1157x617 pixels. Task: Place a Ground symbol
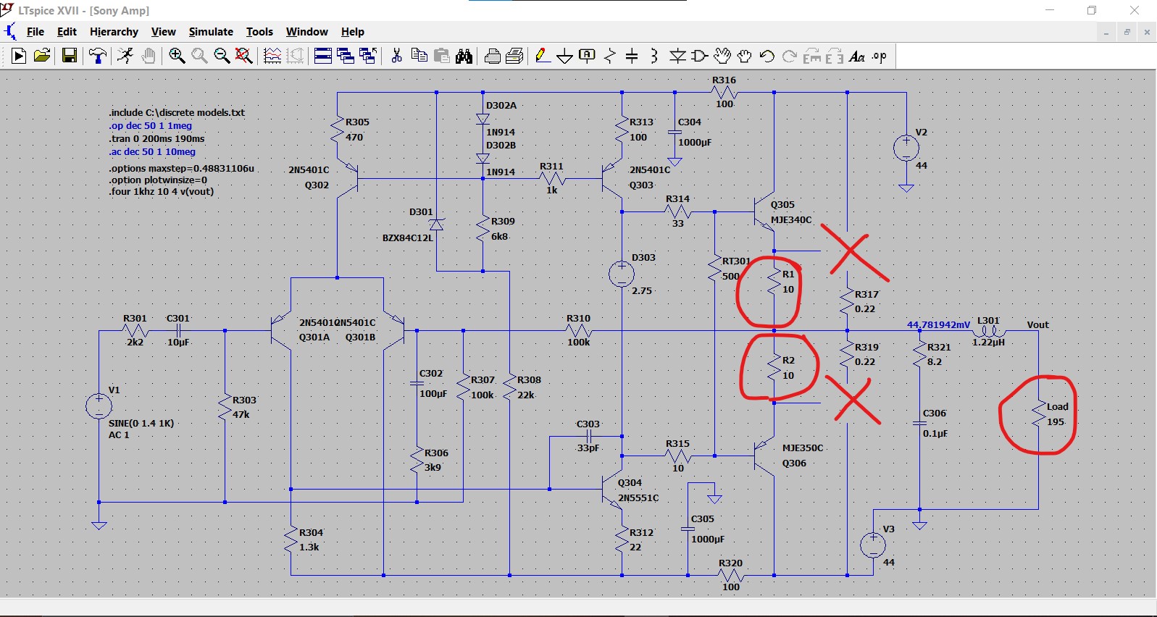[x=565, y=56]
